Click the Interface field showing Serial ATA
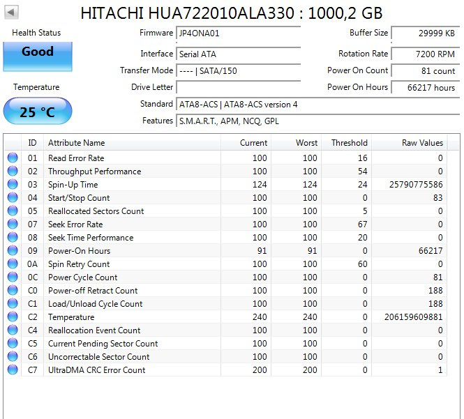464x419 pixels. pyautogui.click(x=239, y=54)
